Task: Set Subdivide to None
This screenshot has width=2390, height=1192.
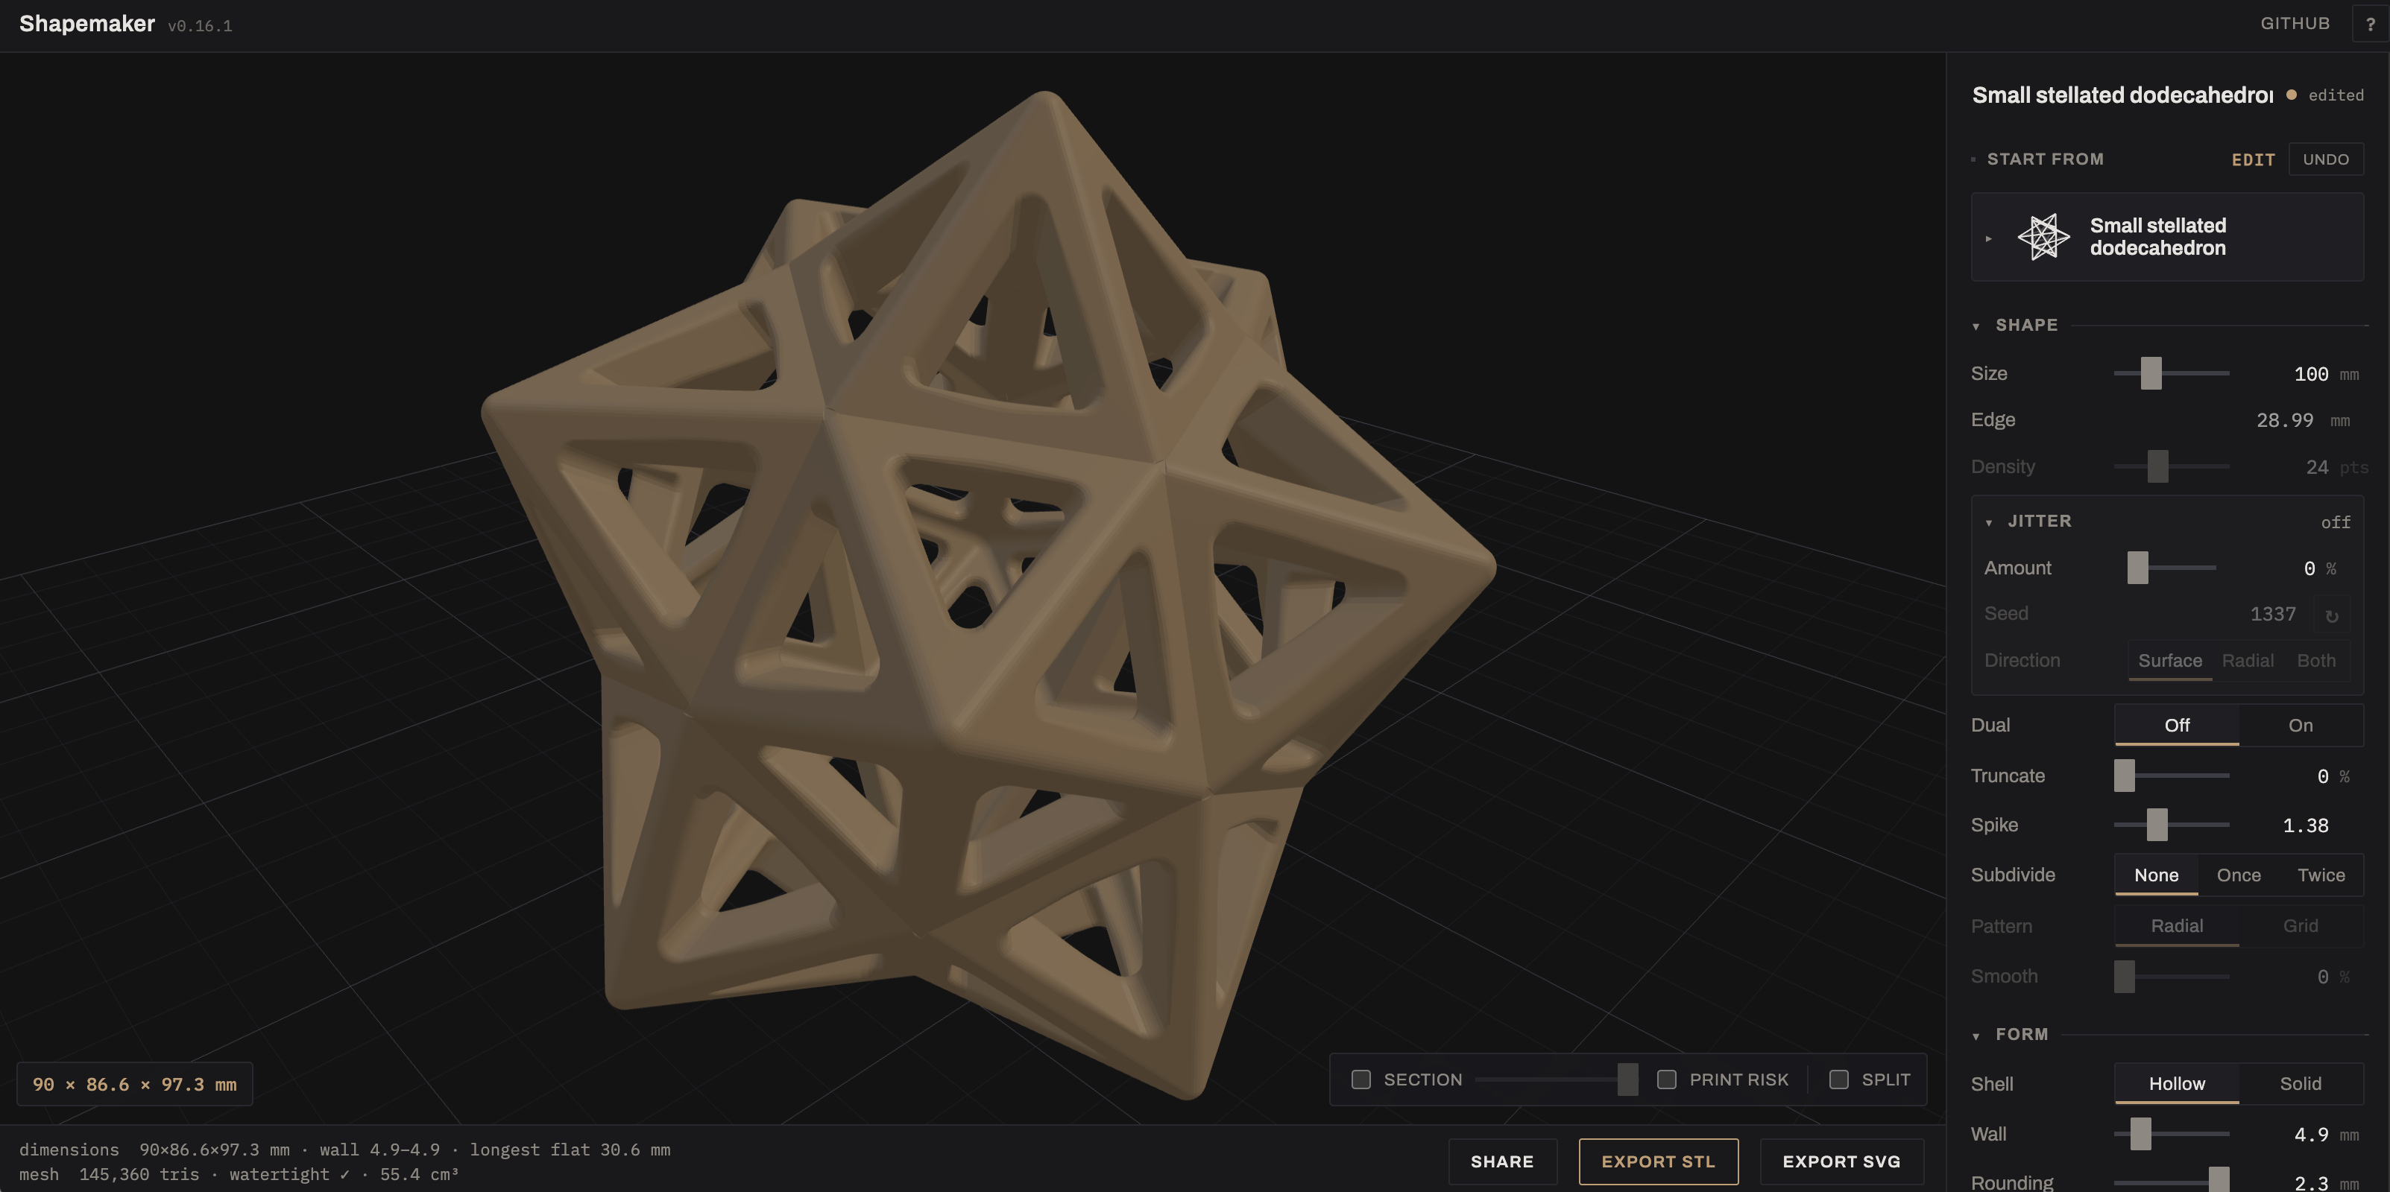Action: [2156, 876]
